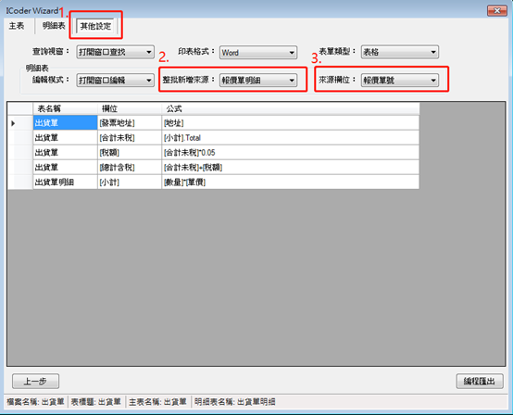This screenshot has height=415, width=513.
Task: Open the 編輯模式 dropdown
Action: pyautogui.click(x=116, y=81)
